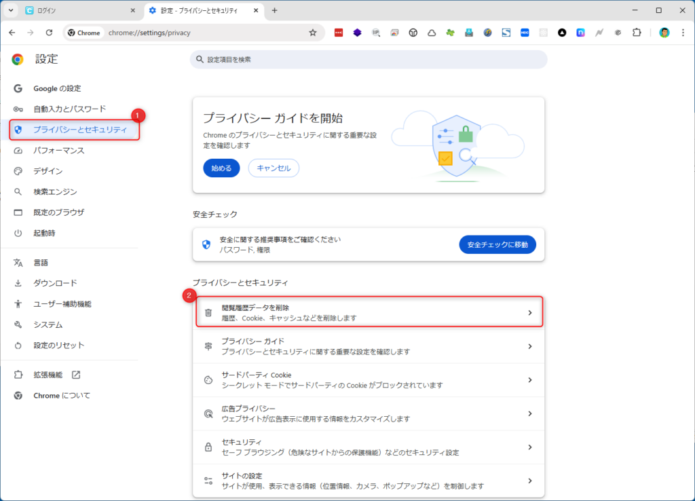
Task: Select 検索エンジン in sidebar
Action: point(55,191)
